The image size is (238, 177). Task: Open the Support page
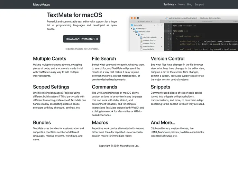199,4
